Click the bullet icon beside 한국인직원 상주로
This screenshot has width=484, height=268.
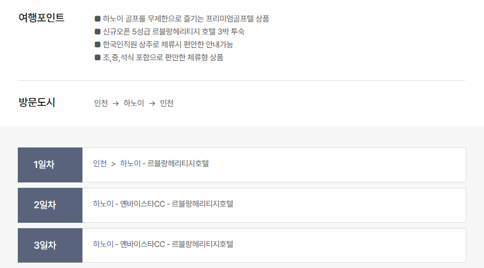point(98,45)
